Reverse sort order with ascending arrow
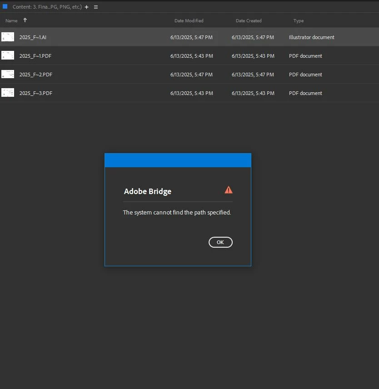This screenshot has width=379, height=389. (25, 20)
